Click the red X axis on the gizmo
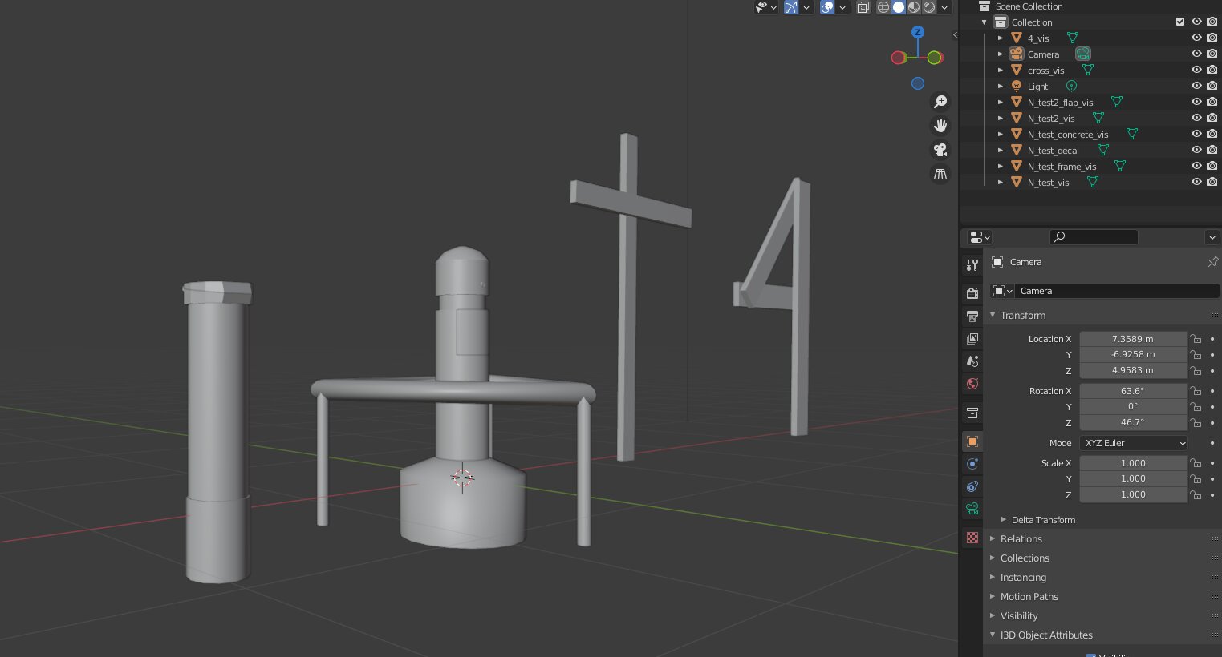The height and width of the screenshot is (657, 1222). [x=899, y=58]
